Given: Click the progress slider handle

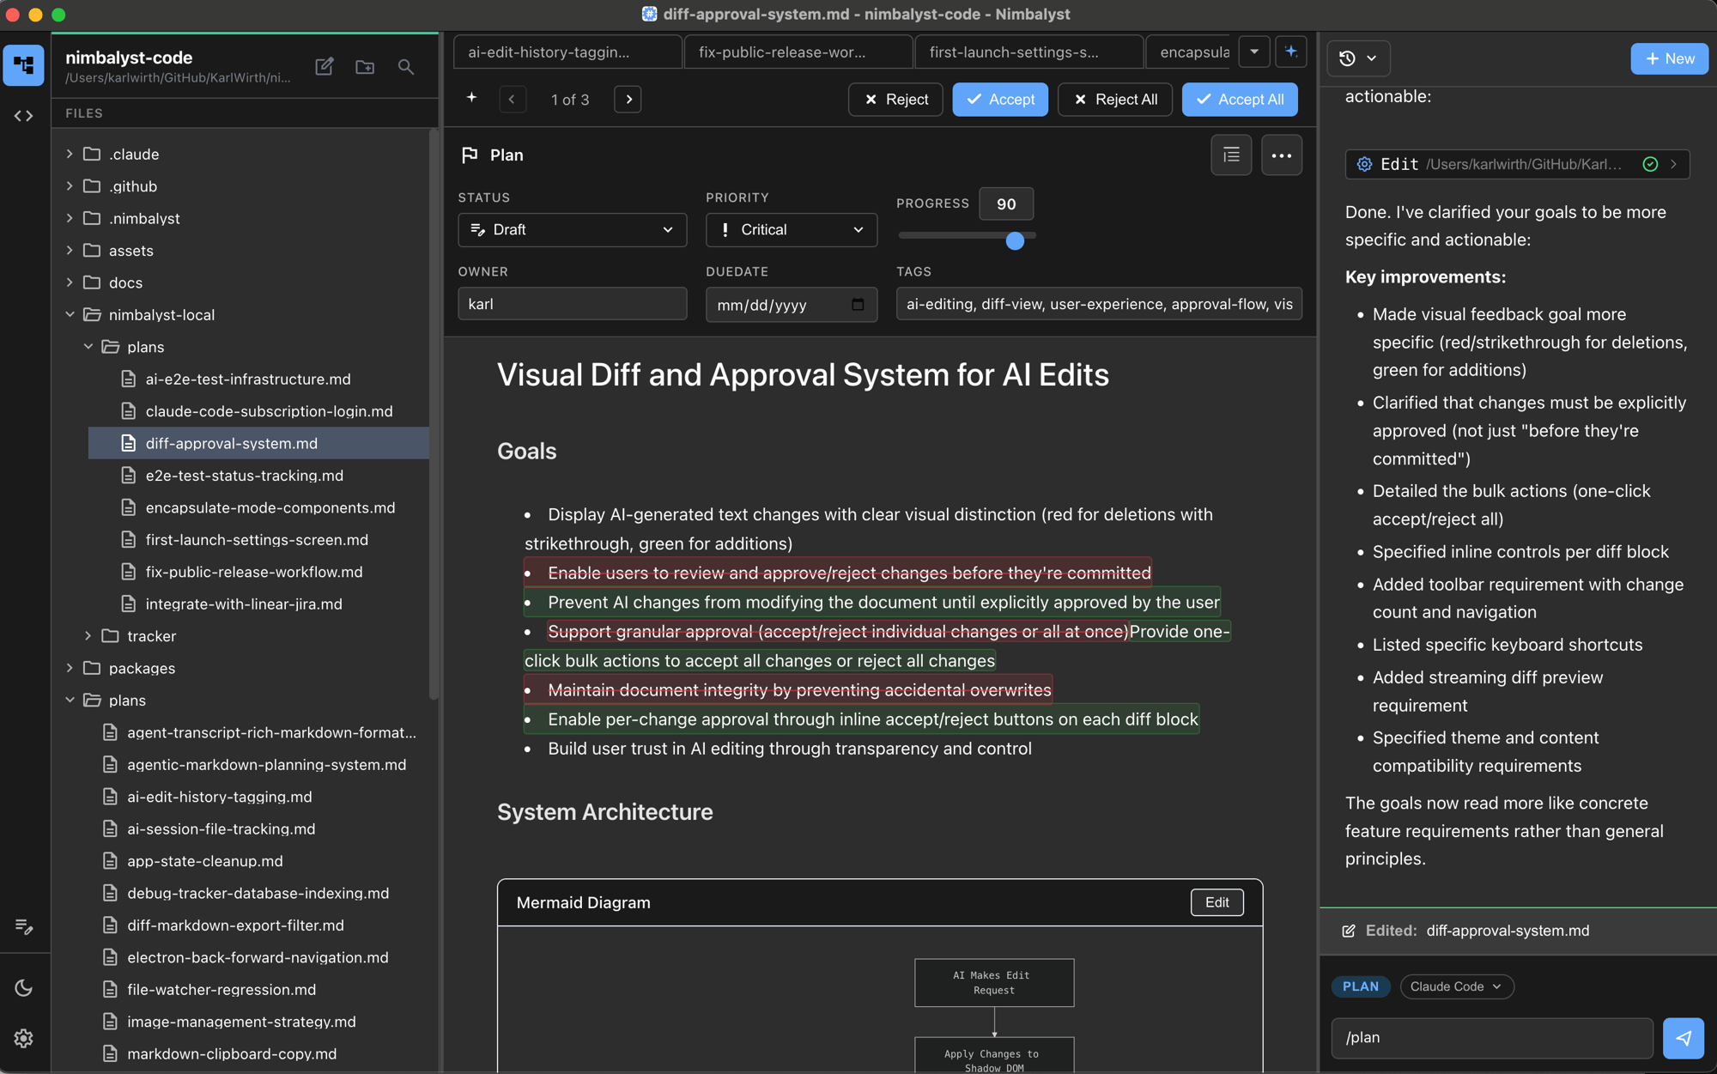Looking at the screenshot, I should pos(1015,241).
